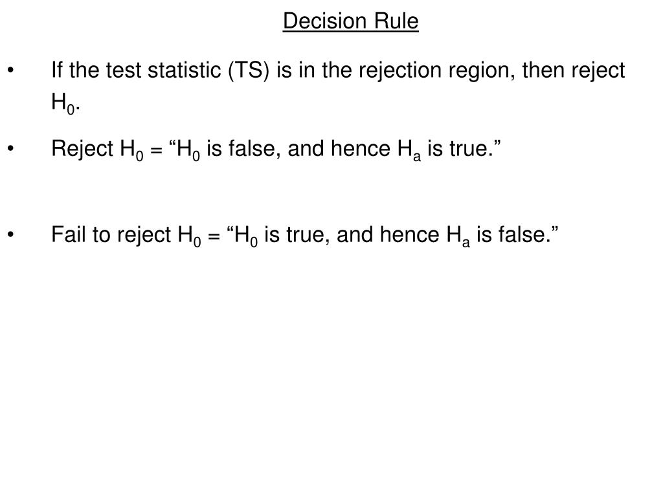Screen dimensions: 663x497
Task: Click the bullet before "Reject H0"
Action: click(10, 149)
